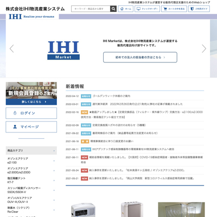
Task: Click chevron beside SSDX dispenser category
Action: coord(54,190)
